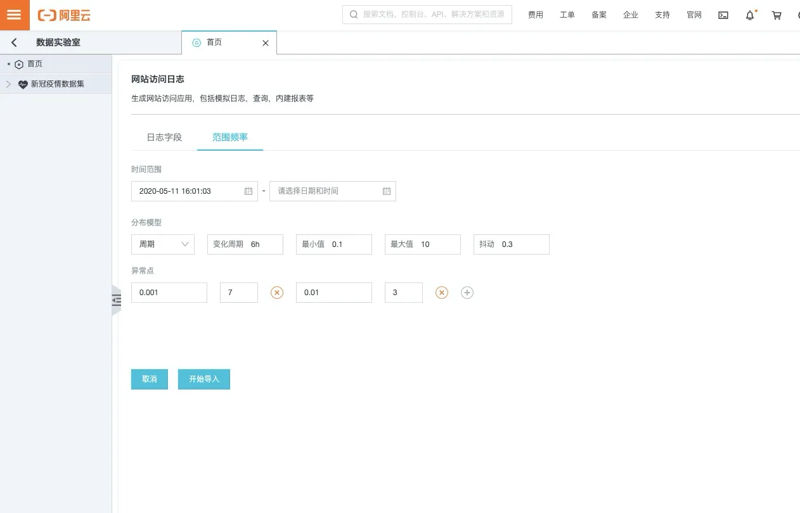This screenshot has width=800, height=513.
Task: Edit the anomaly field containing 7
Action: click(x=239, y=293)
